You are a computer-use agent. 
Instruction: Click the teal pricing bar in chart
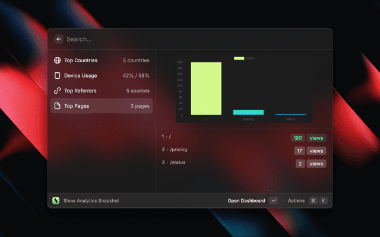coord(248,112)
